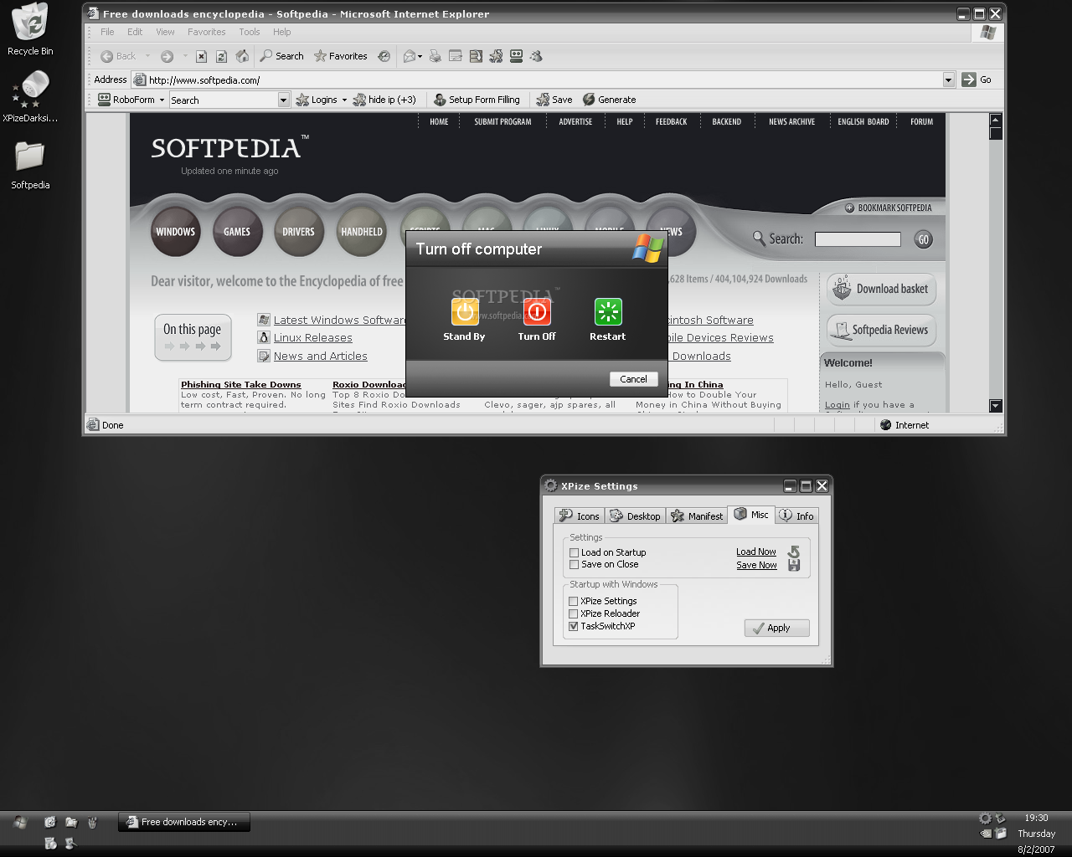Open the Linux Releases link
The height and width of the screenshot is (857, 1072).
[312, 338]
